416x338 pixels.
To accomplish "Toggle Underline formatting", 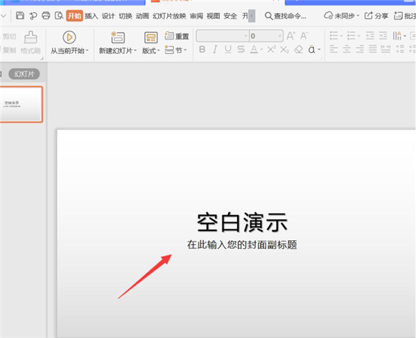I will 228,49.
